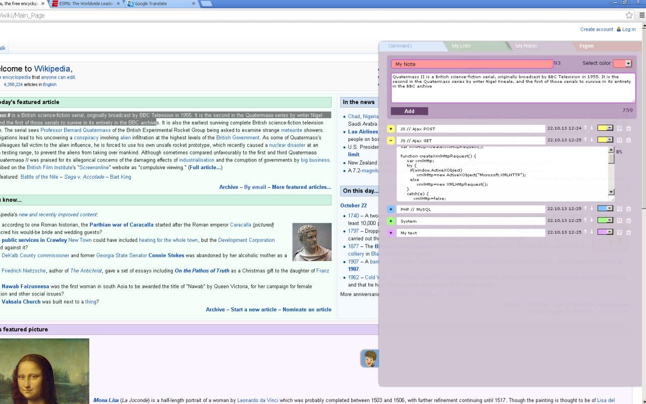The height and width of the screenshot is (404, 646).
Task: Open the Caracalla bust thumbnail image
Action: pos(312,242)
